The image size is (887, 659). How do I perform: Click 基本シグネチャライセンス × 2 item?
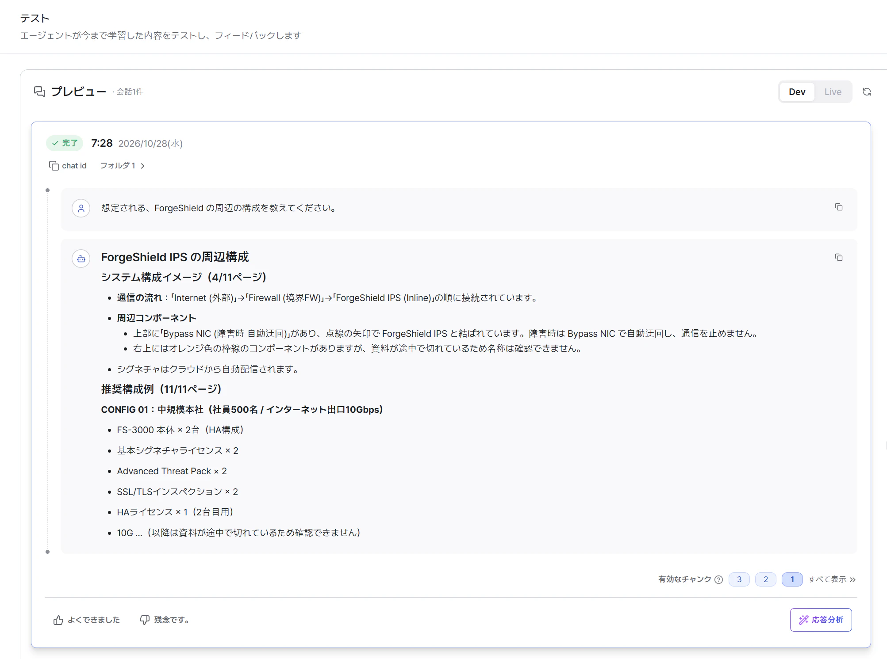point(177,451)
